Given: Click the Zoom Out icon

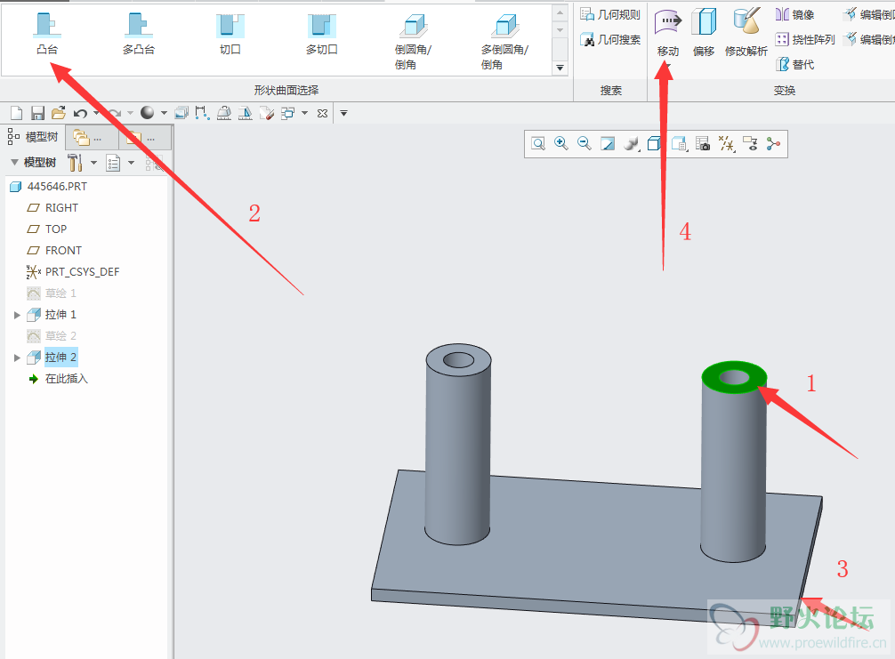Looking at the screenshot, I should (x=584, y=144).
